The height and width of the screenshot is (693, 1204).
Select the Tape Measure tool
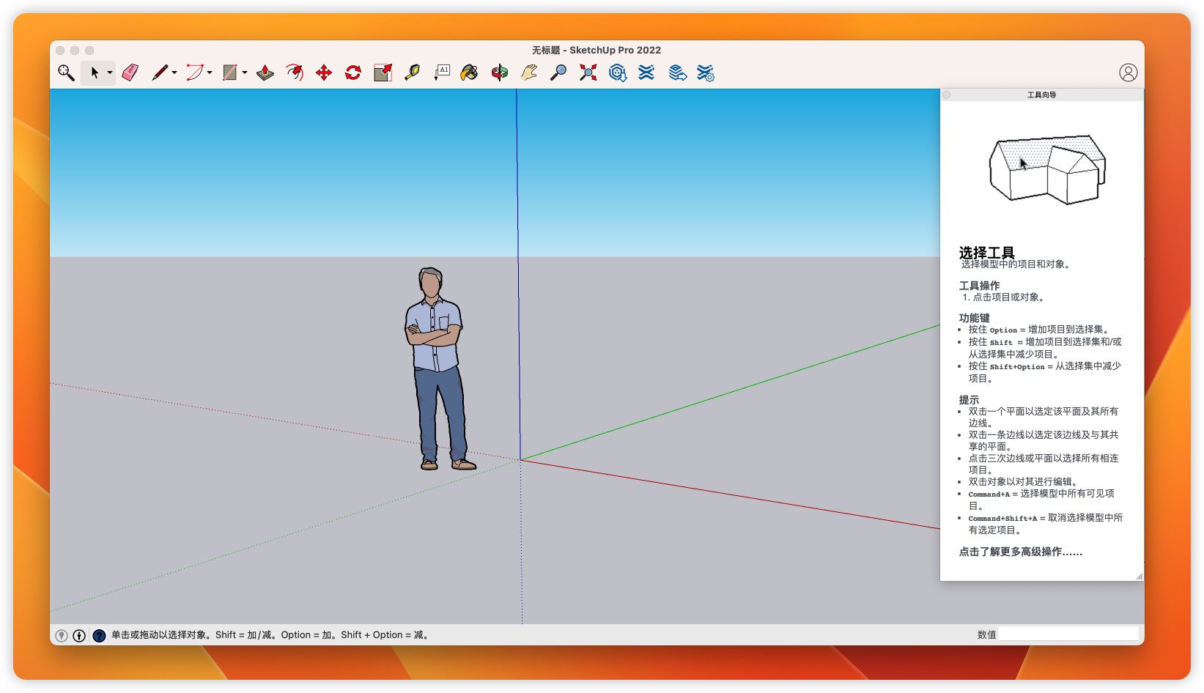tap(412, 73)
